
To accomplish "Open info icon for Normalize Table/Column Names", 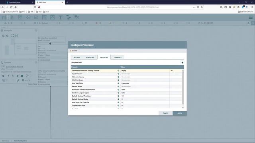I will pyautogui.click(x=118, y=89).
